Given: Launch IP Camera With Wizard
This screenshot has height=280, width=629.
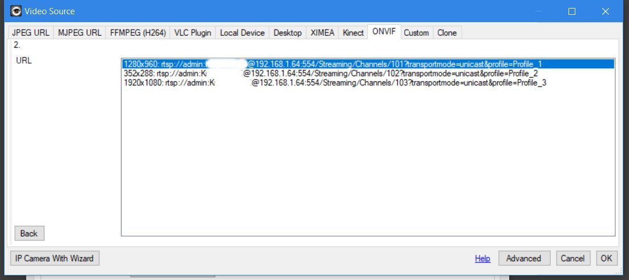Looking at the screenshot, I should coord(55,258).
